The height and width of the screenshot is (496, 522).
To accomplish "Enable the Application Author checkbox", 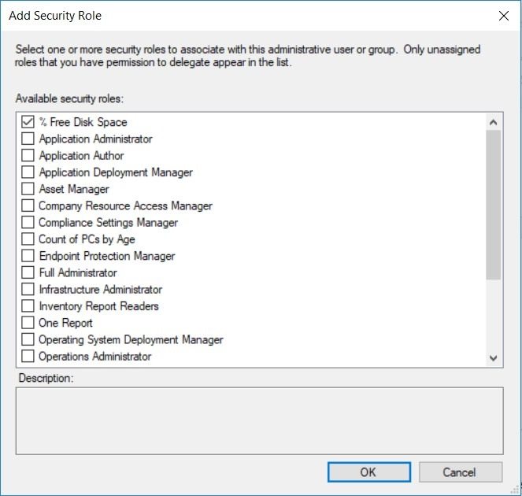I will [x=28, y=155].
